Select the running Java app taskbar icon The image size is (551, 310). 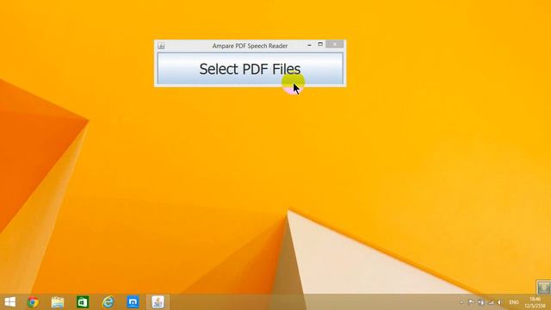pyautogui.click(x=158, y=302)
